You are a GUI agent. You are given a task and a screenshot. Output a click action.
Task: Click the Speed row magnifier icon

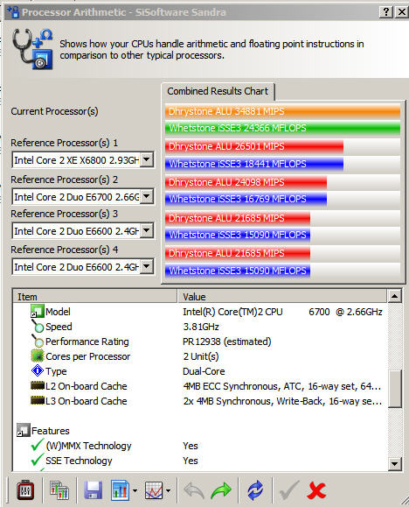coord(38,326)
